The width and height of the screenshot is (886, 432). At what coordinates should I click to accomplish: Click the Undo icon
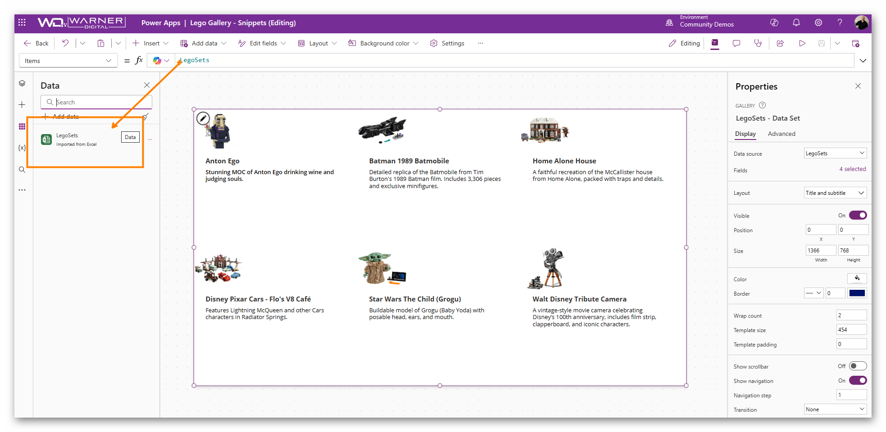coord(65,43)
